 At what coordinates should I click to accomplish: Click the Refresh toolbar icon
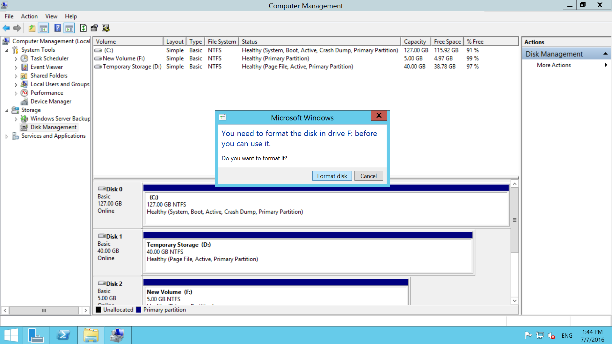tap(83, 28)
